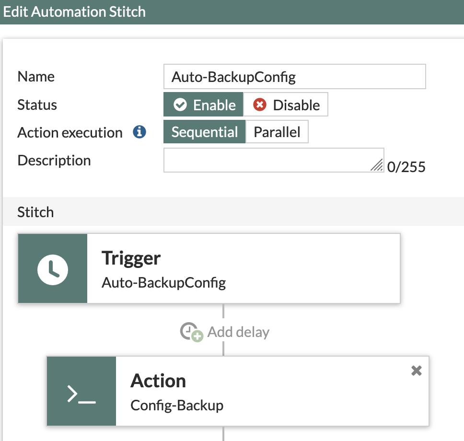
Task: Click the Description label
Action: [54, 161]
